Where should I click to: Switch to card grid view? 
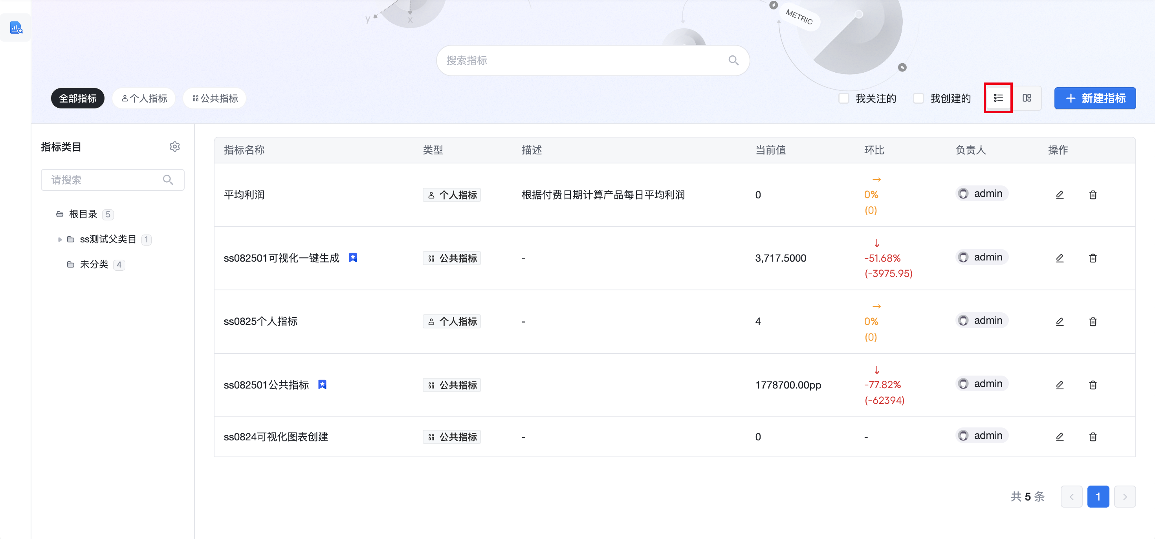click(1027, 98)
